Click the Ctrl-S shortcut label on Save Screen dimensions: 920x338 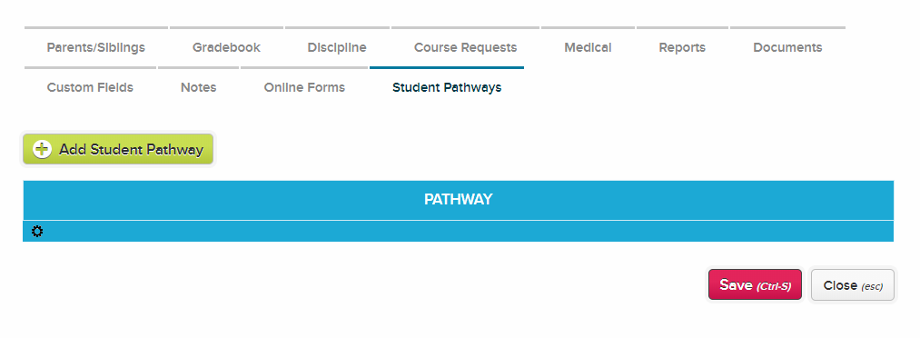774,286
